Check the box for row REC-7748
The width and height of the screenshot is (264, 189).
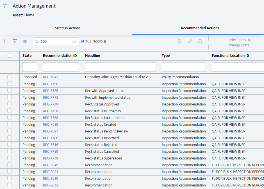pos(10,104)
